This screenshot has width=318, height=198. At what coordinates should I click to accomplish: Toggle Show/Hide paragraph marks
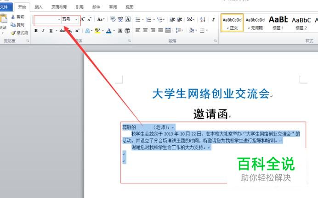coord(213,20)
